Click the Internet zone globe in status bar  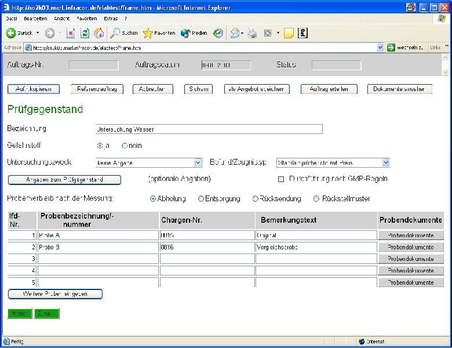click(x=362, y=342)
